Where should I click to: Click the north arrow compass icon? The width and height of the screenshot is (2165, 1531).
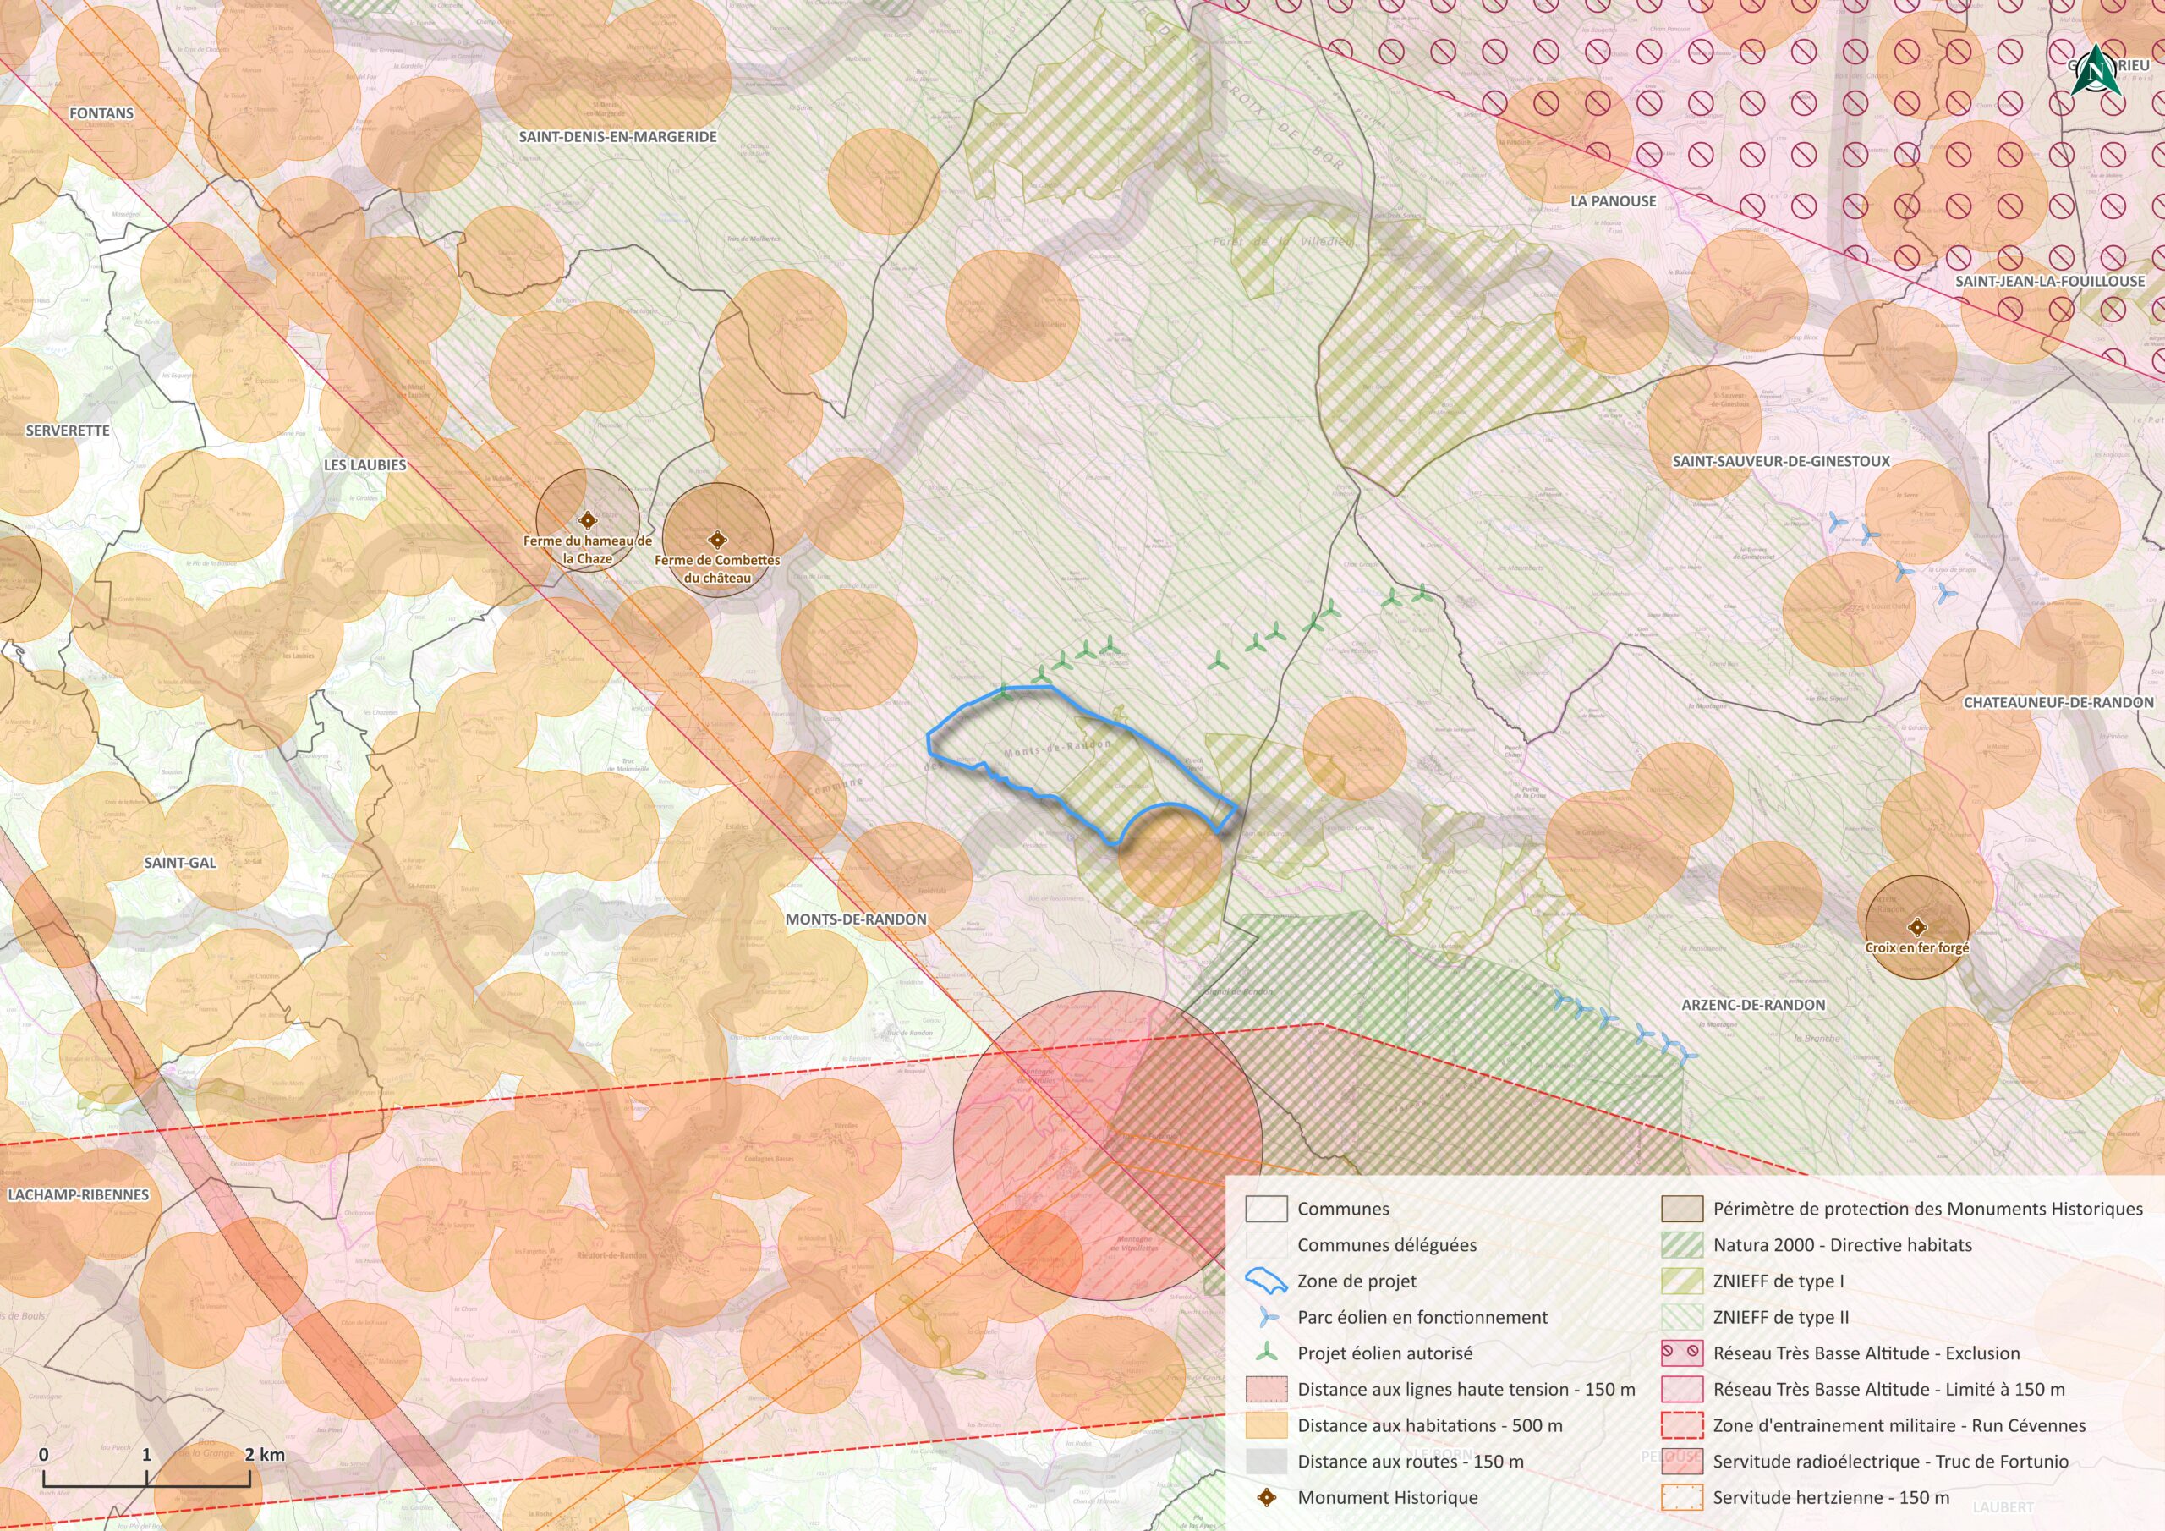coord(2095,71)
